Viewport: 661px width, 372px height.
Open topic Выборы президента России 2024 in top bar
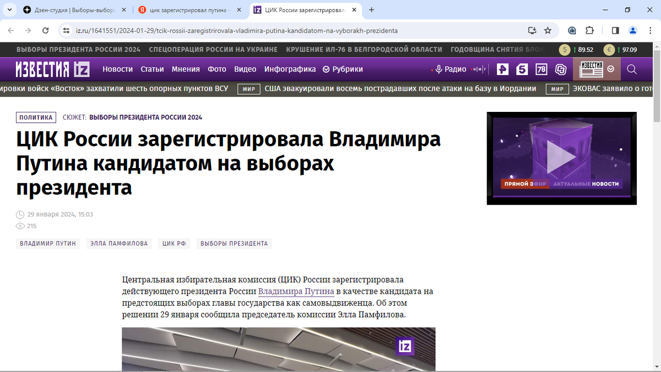click(x=78, y=50)
